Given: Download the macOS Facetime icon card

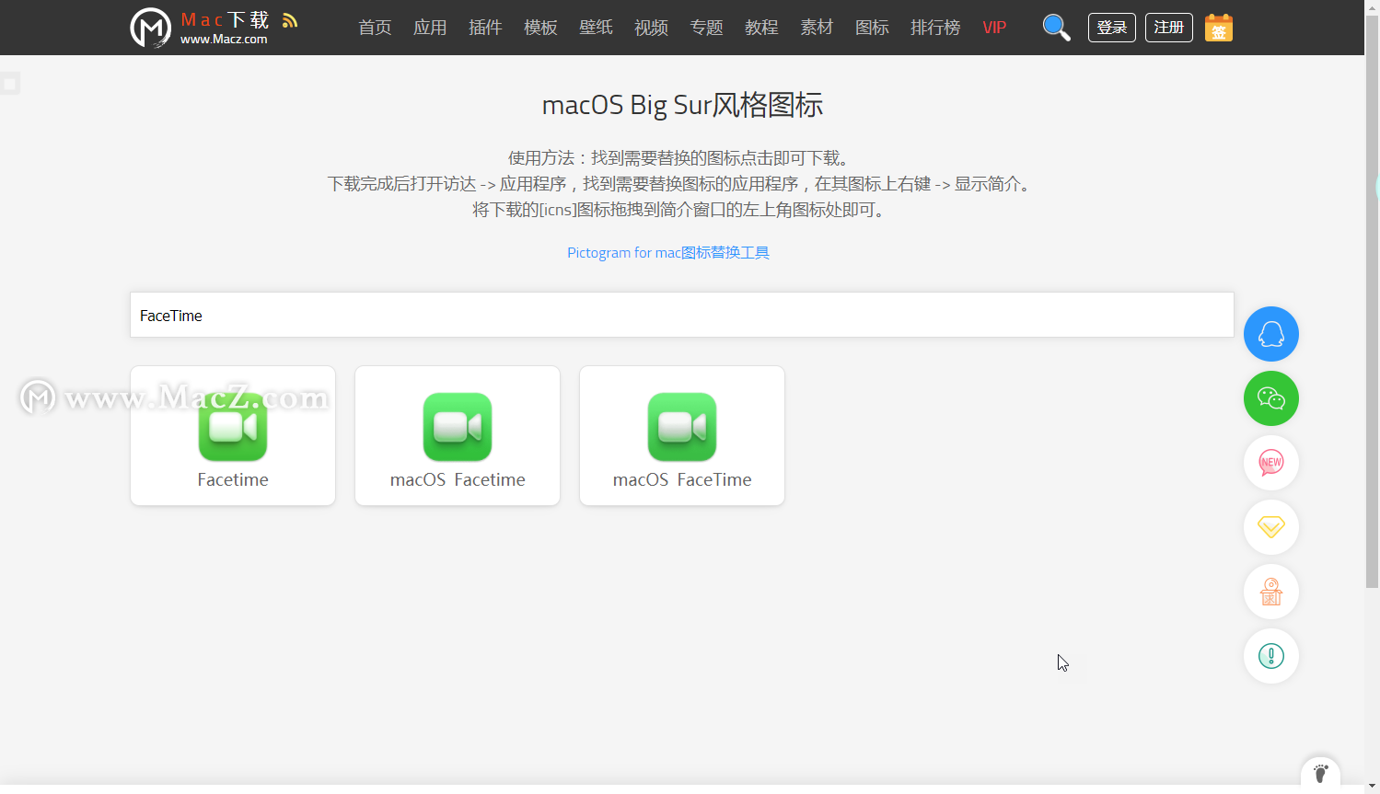Looking at the screenshot, I should pyautogui.click(x=458, y=436).
